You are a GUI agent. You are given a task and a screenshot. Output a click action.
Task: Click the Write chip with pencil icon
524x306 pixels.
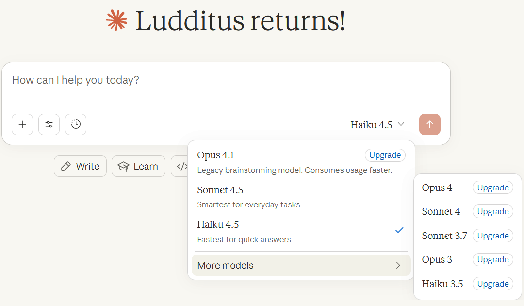[80, 166]
